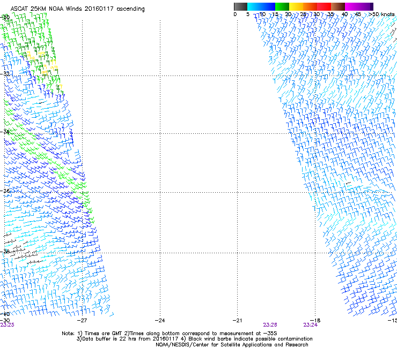Click the brown 35-40 knots color segment
The image size is (397, 348).
338,6
